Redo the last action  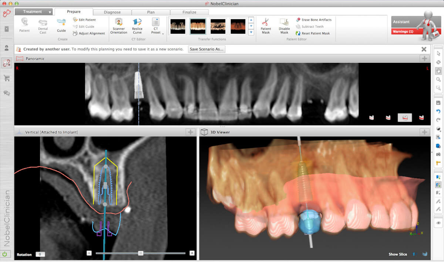point(438,120)
